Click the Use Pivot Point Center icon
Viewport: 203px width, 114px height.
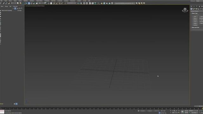click(46, 3)
